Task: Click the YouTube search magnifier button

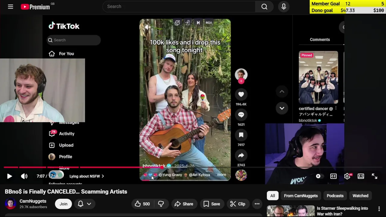Action: click(x=264, y=7)
